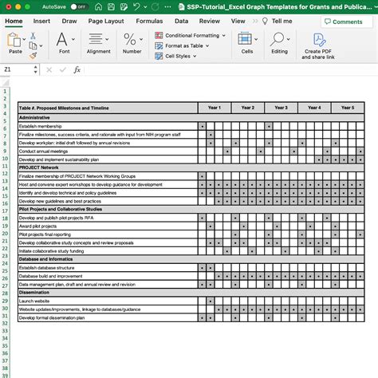This screenshot has height=378, width=378.
Task: Click the Redo icon
Action: (156, 7)
